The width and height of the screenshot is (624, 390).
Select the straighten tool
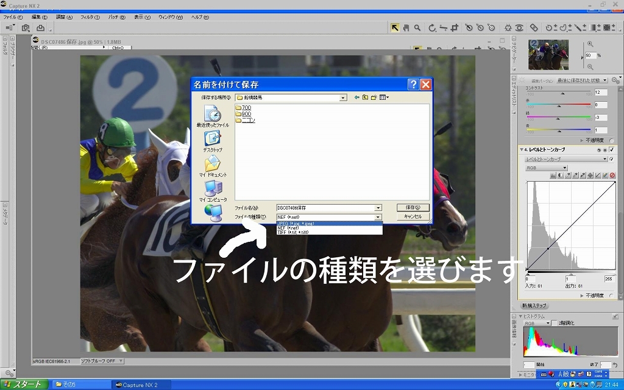tap(444, 27)
